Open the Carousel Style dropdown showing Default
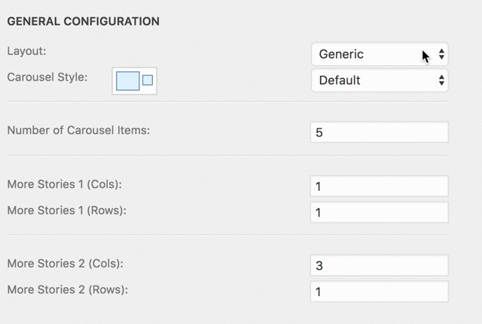 click(380, 80)
